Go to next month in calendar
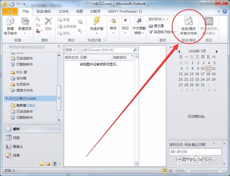Screen dimensions: 230x176 click(217, 52)
